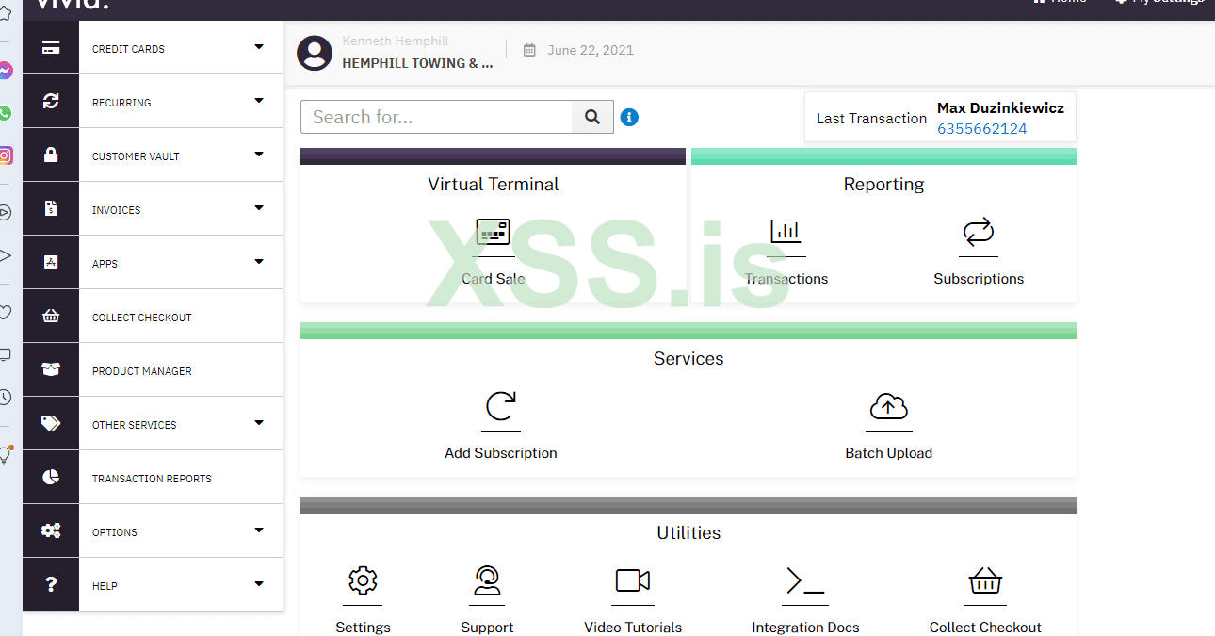The height and width of the screenshot is (636, 1215).
Task: Click the Batch Upload label
Action: point(889,453)
